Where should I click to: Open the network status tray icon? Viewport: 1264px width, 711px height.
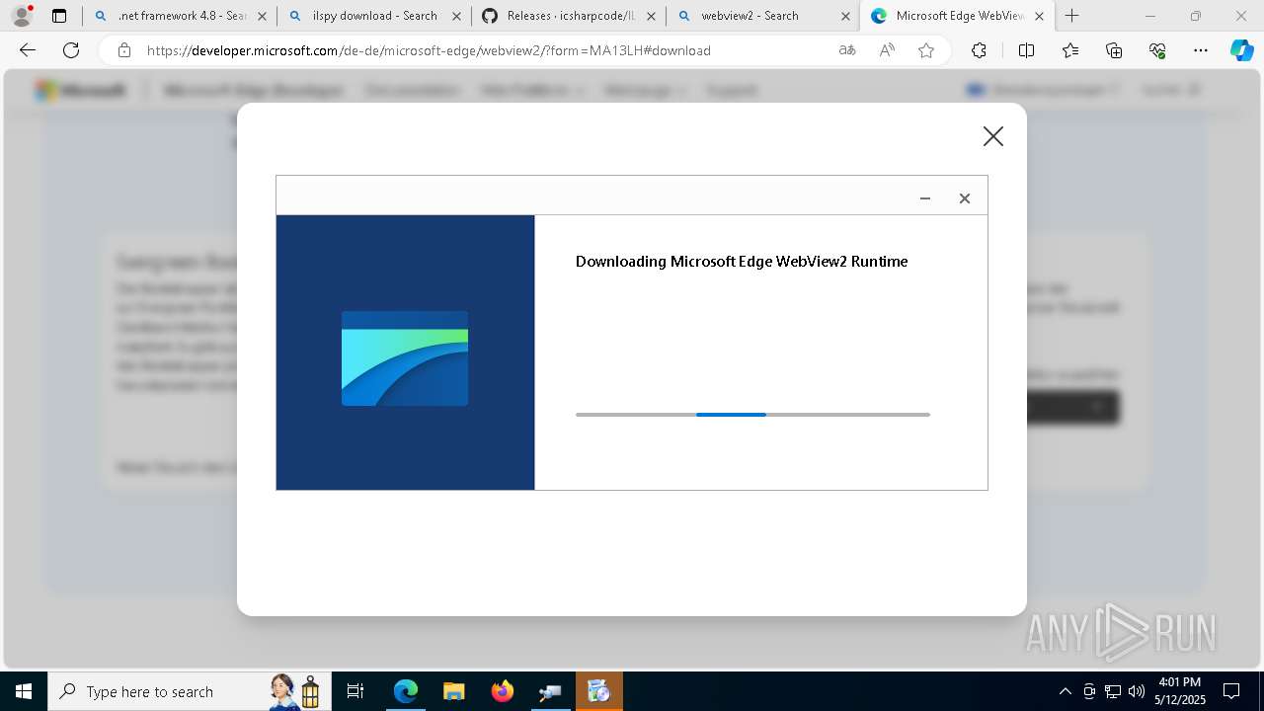[x=1113, y=691]
